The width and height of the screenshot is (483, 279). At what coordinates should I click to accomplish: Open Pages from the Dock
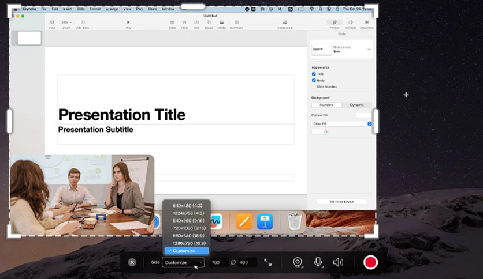[244, 221]
